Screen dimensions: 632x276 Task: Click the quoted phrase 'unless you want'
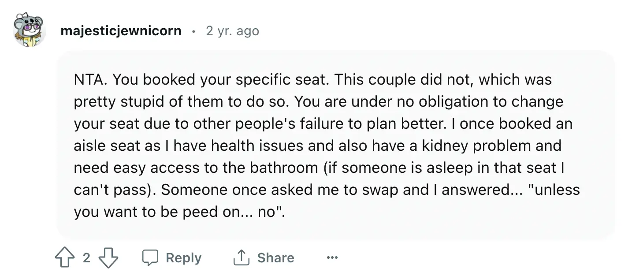(x=553, y=190)
